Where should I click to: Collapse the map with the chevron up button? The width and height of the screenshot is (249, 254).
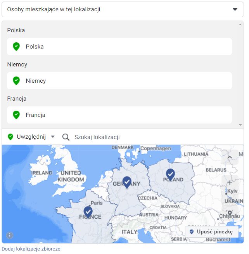coord(230,157)
